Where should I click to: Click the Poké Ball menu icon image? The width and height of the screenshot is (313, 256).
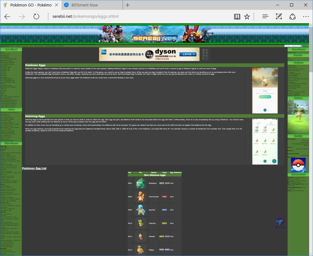[298, 165]
